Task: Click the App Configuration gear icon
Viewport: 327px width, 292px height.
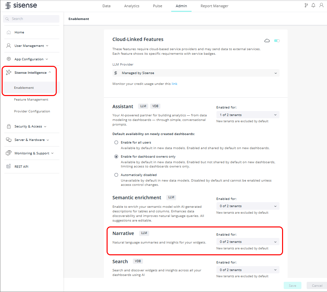Action: 9,59
